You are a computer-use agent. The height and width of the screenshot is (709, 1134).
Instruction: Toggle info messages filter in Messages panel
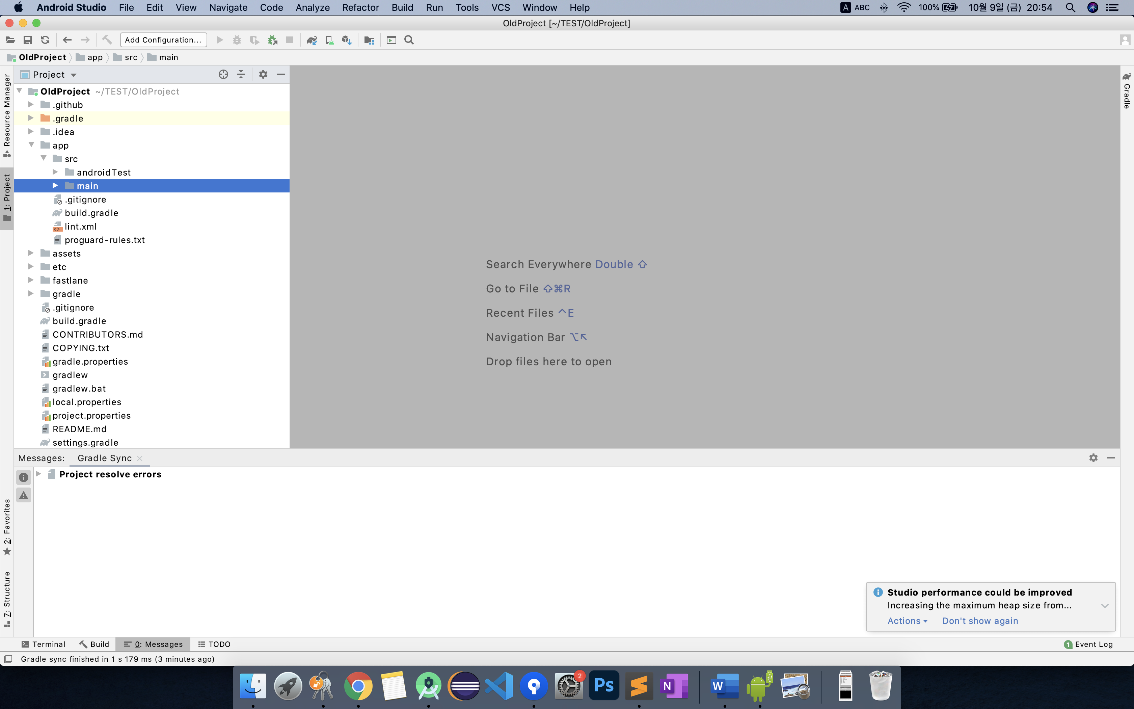coord(23,477)
